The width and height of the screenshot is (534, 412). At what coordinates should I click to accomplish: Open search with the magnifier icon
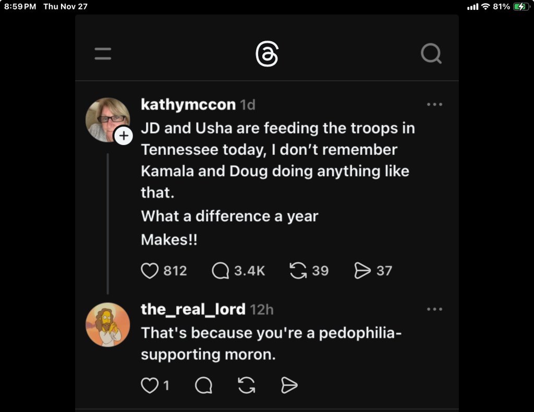tap(431, 53)
